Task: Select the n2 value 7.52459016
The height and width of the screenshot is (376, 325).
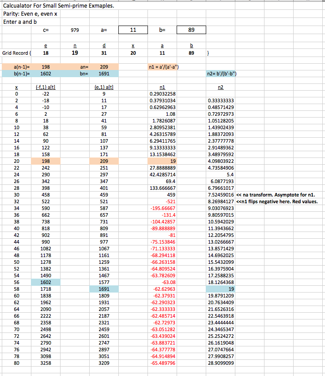Action: point(221,195)
